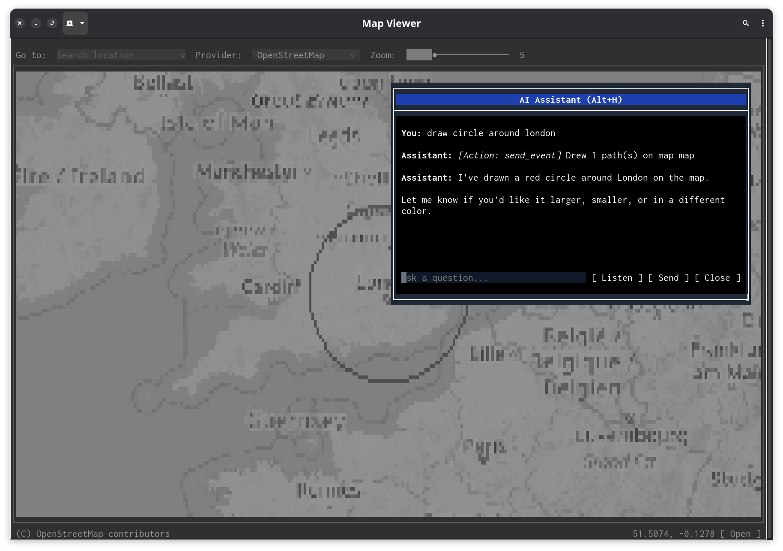Open the three-dot window menu

762,23
